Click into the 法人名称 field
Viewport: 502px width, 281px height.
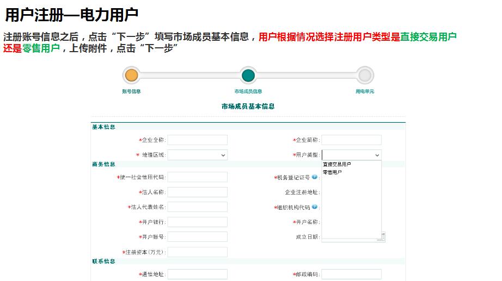tap(197, 192)
